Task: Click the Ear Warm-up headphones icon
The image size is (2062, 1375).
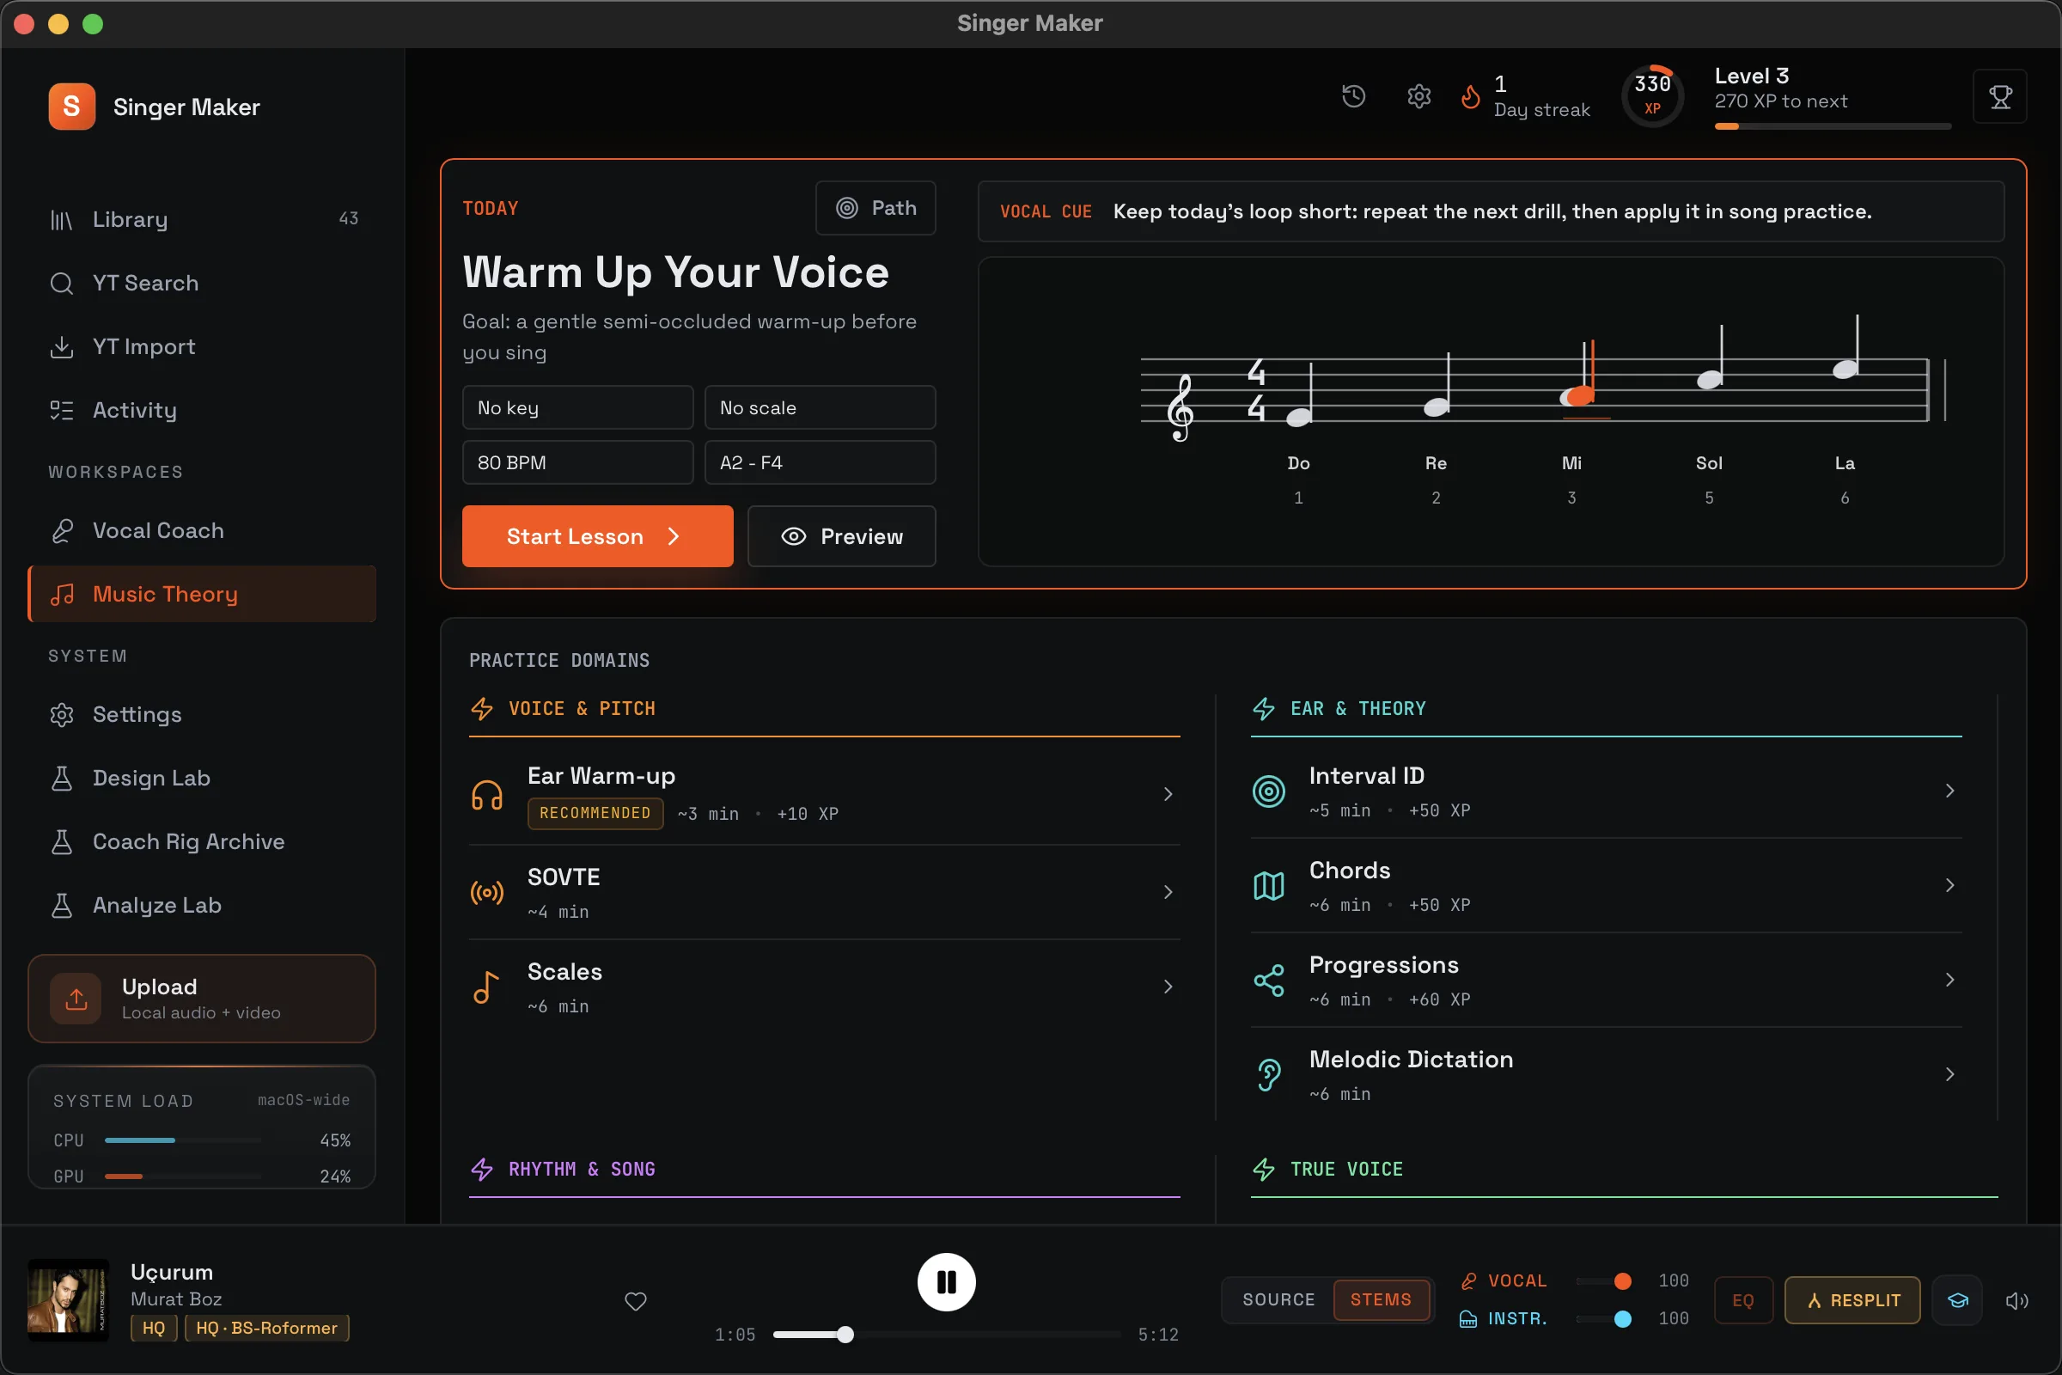Action: (x=486, y=794)
